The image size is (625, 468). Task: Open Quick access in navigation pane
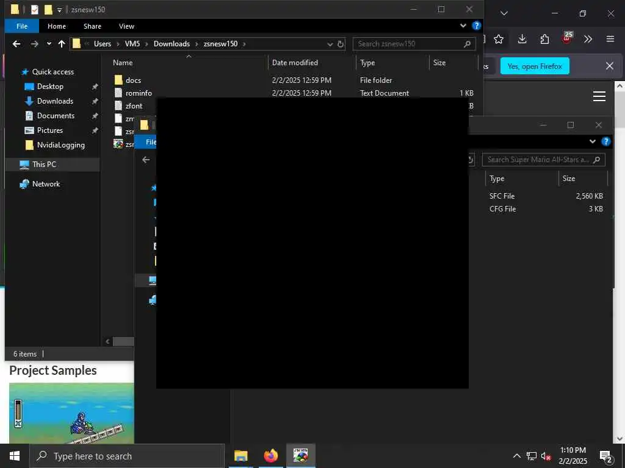[52, 72]
